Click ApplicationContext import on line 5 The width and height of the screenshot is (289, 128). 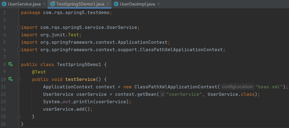pyautogui.click(x=104, y=42)
